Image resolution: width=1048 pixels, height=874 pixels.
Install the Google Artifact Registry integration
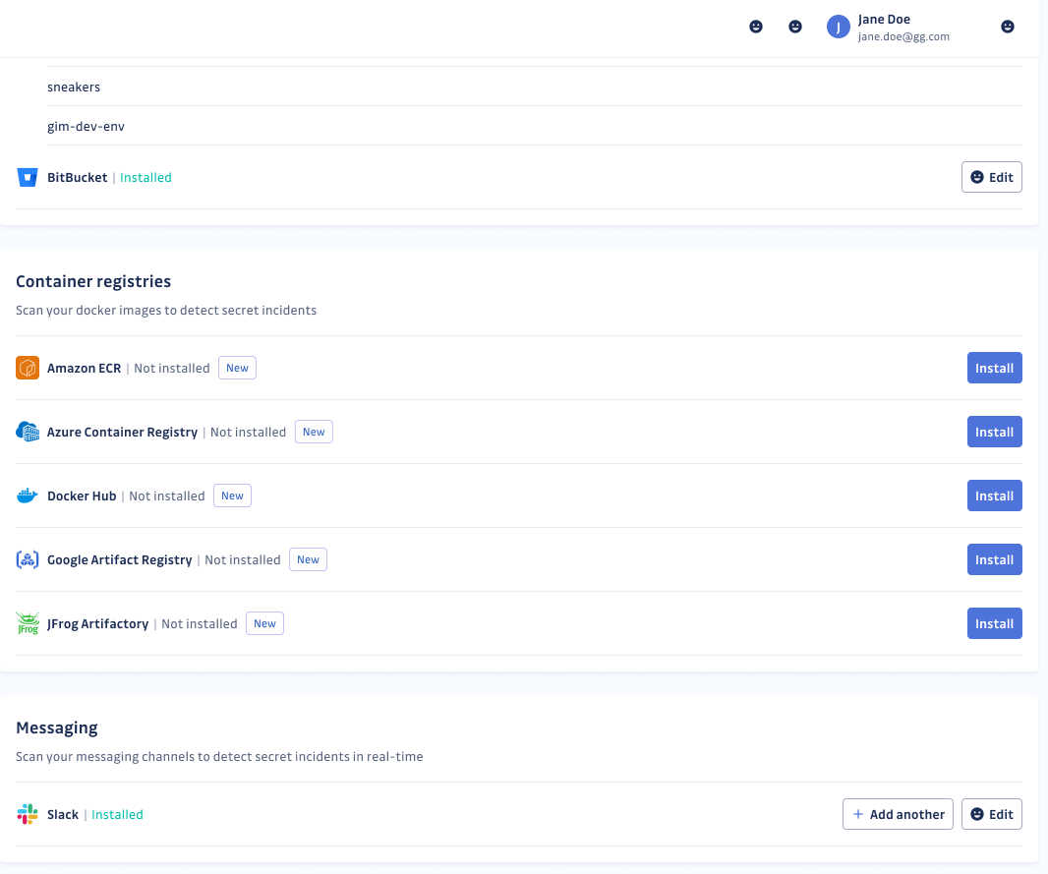click(994, 559)
